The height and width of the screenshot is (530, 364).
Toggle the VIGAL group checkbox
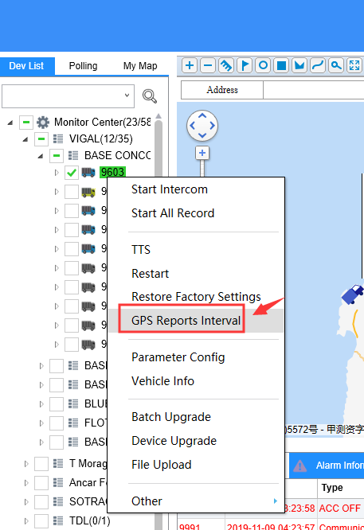41,138
